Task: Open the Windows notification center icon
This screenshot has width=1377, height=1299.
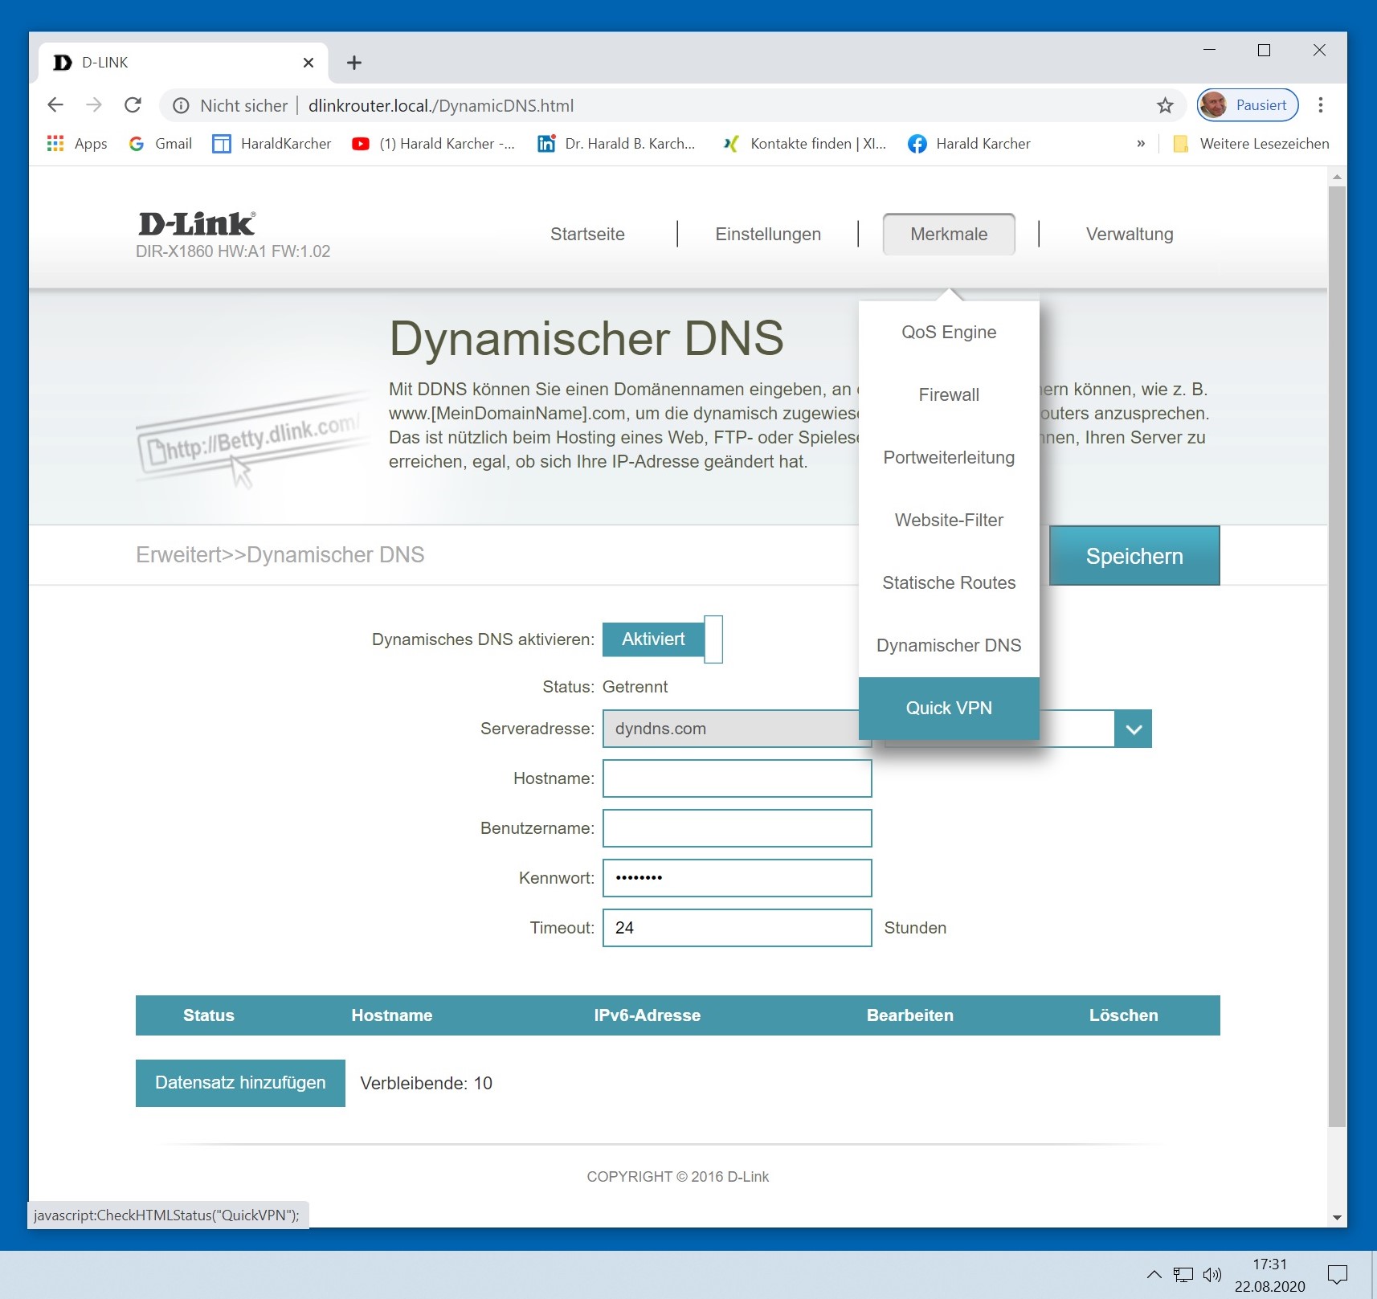Action: [1337, 1274]
